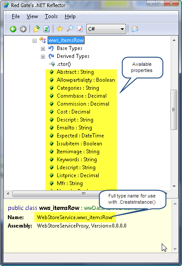Select Expected : DateTime property
Viewport: 182px width, 266px height.
pyautogui.click(x=80, y=136)
